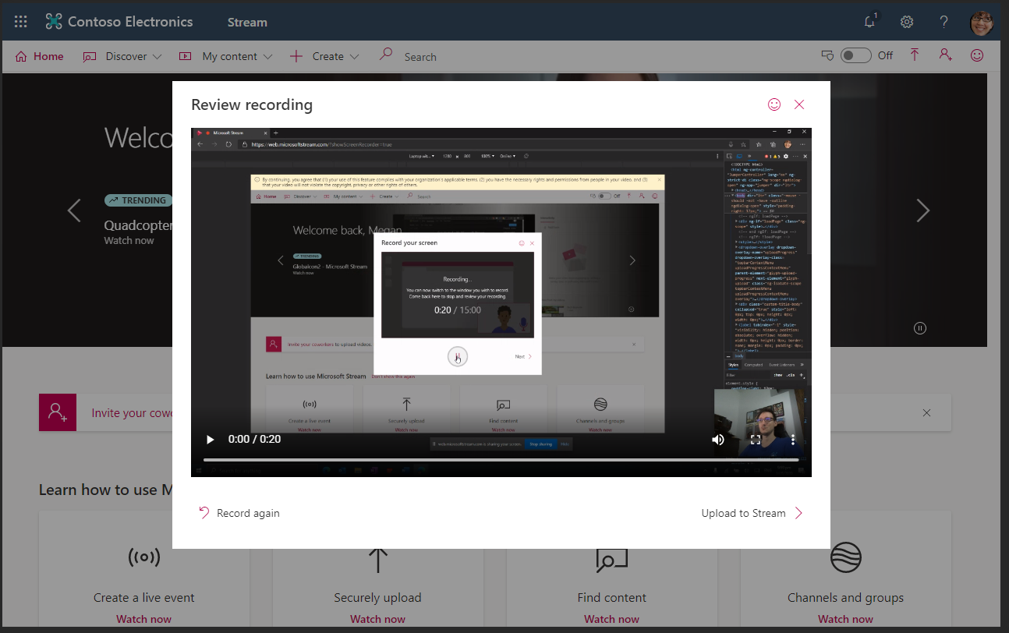Click the search magnifier icon
1009x633 pixels.
click(385, 55)
